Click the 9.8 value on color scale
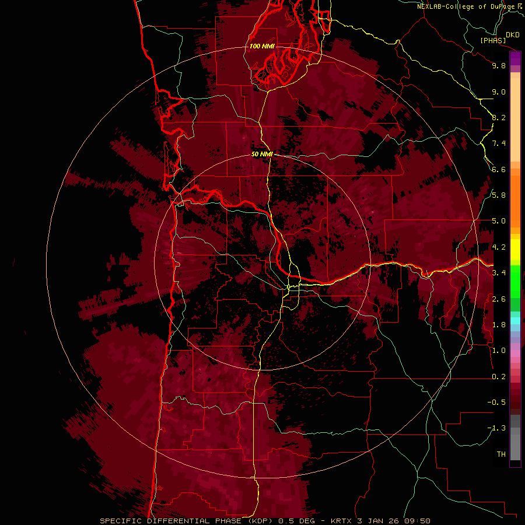The image size is (525, 525). (x=499, y=65)
